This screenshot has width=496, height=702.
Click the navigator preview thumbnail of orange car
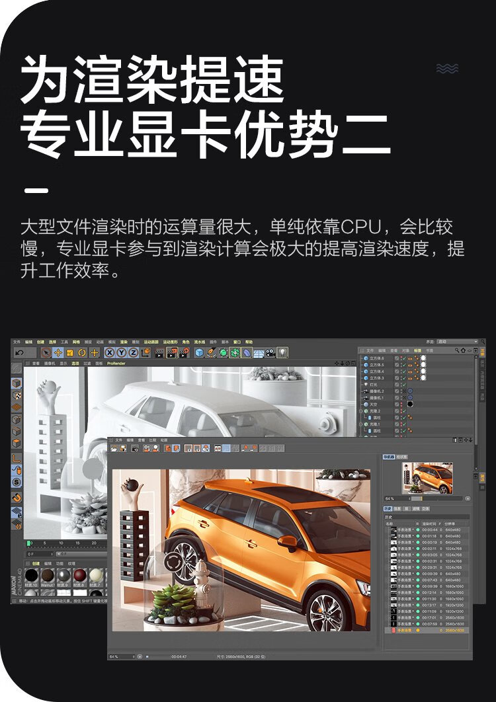pyautogui.click(x=427, y=477)
